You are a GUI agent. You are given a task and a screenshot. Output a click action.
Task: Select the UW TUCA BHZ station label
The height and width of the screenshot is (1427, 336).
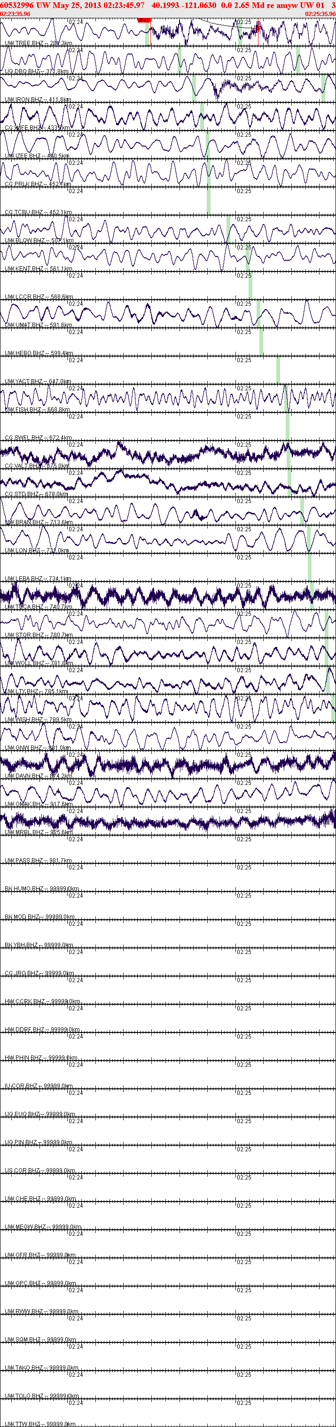[39, 607]
